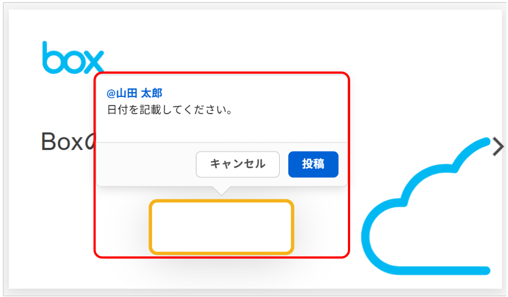The image size is (508, 297).
Task: Click the gray footer left of キャンセル
Action: (x=146, y=164)
